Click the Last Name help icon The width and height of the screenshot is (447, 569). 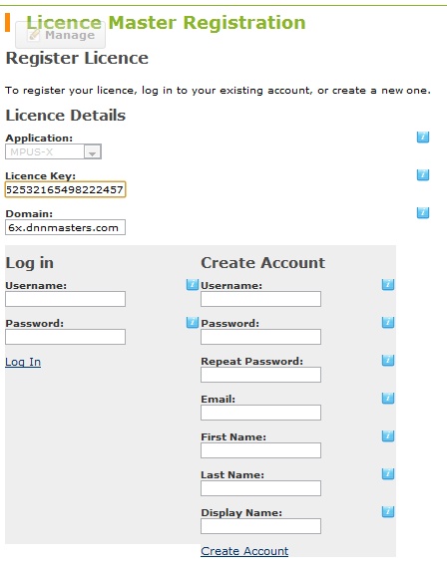pos(388,473)
